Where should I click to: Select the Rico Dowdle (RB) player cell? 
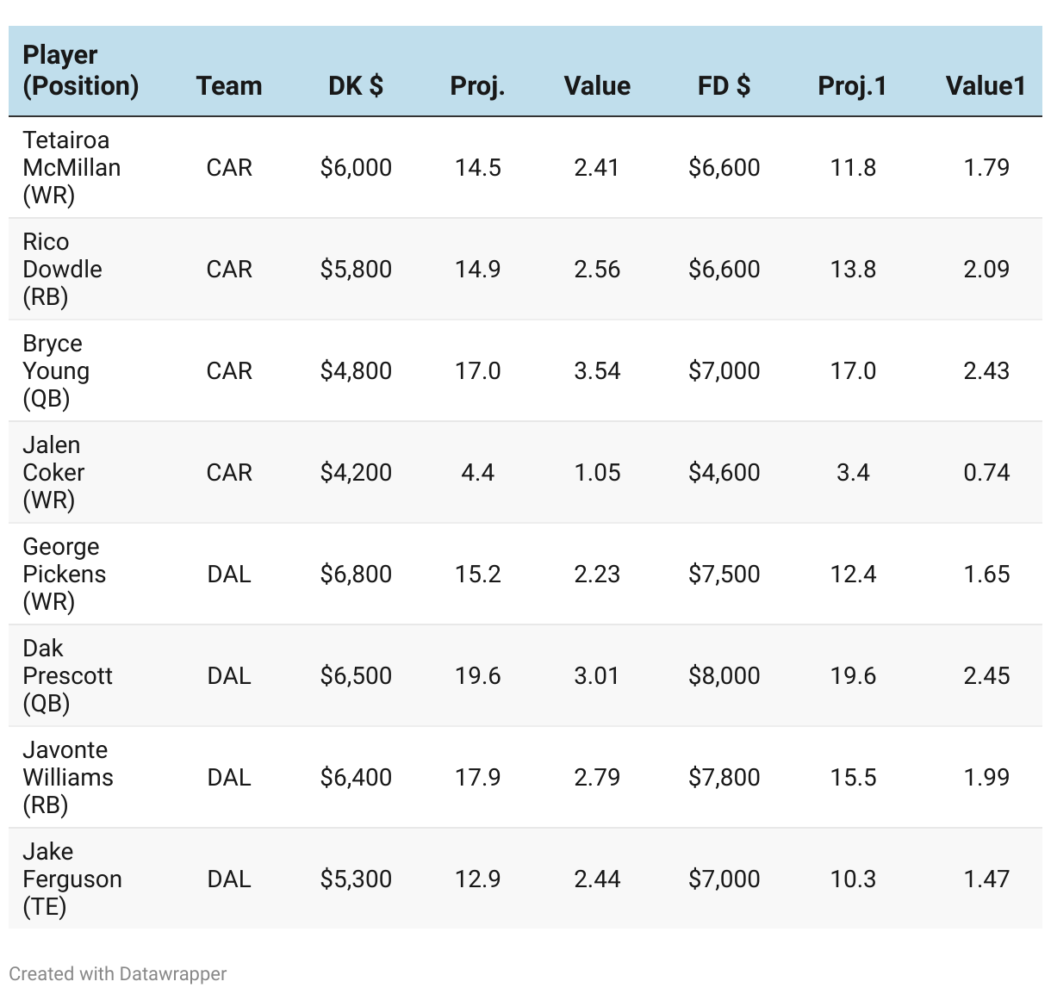(62, 269)
